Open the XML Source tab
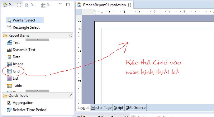Image resolution: width=214 pixels, height=117 pixels. [x=136, y=108]
